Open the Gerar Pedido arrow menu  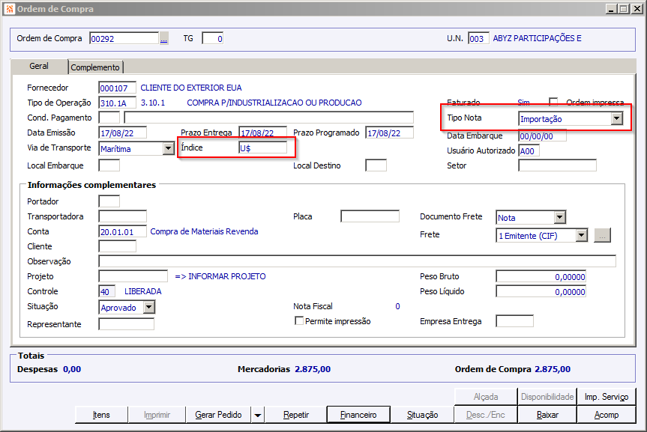click(257, 415)
